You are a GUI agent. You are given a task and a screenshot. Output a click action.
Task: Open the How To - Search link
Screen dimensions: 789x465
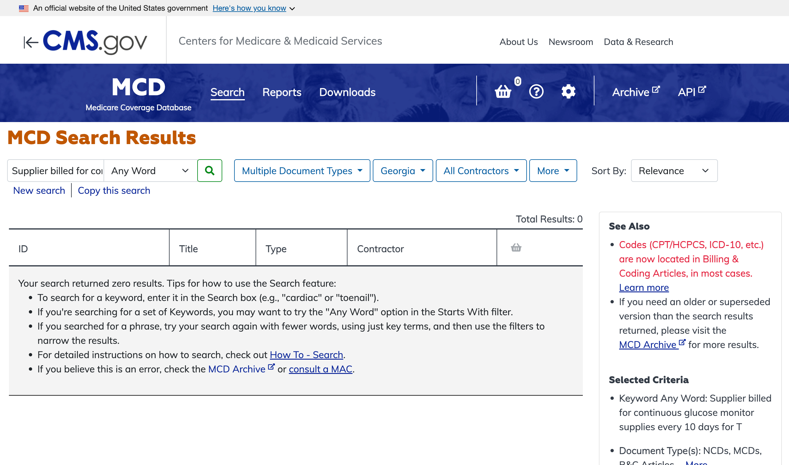tap(306, 355)
